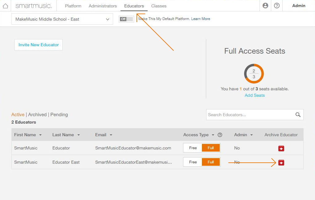Viewport: 315px width, 200px height.
Task: Click last name 'Educator East'
Action: pyautogui.click(x=66, y=162)
